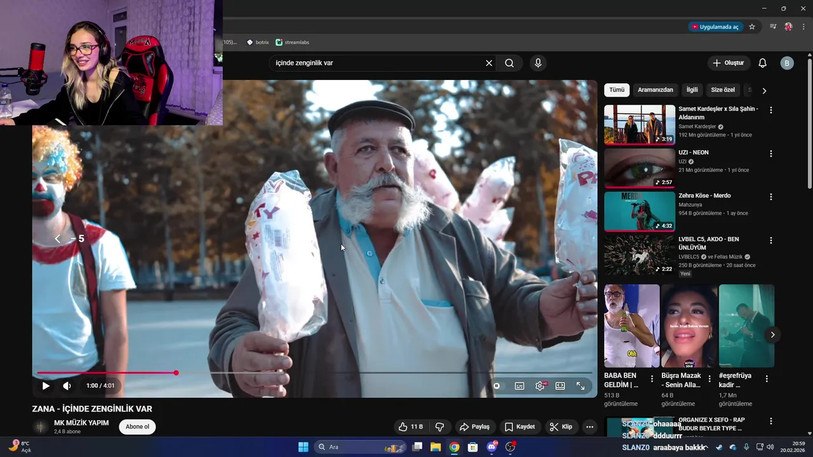This screenshot has height=457, width=813.
Task: Toggle the autoplay switch in the player
Action: click(x=497, y=386)
